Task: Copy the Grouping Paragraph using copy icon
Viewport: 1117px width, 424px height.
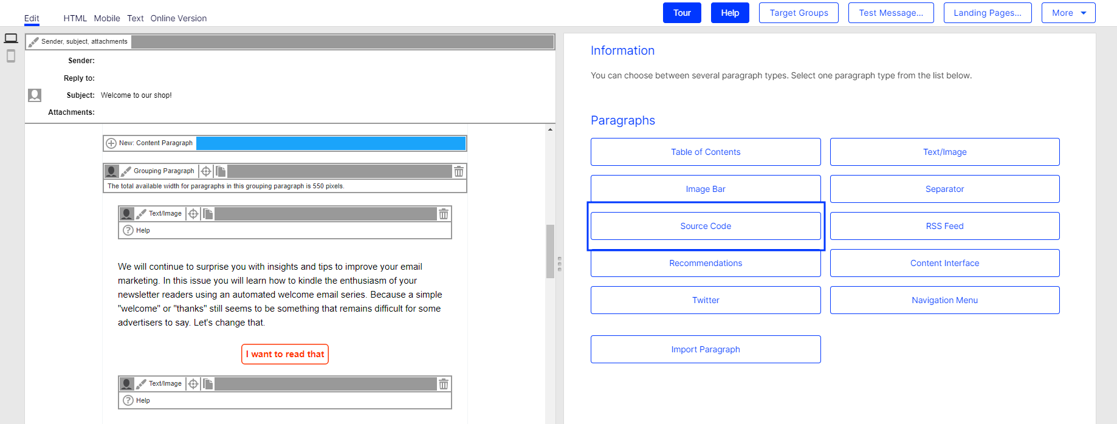Action: point(221,171)
